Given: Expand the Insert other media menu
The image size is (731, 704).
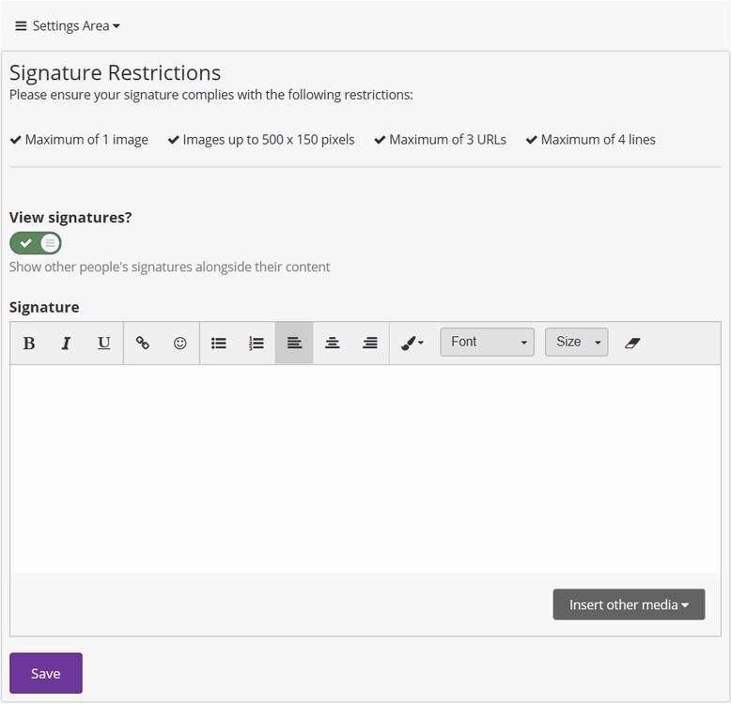Looking at the screenshot, I should point(629,605).
